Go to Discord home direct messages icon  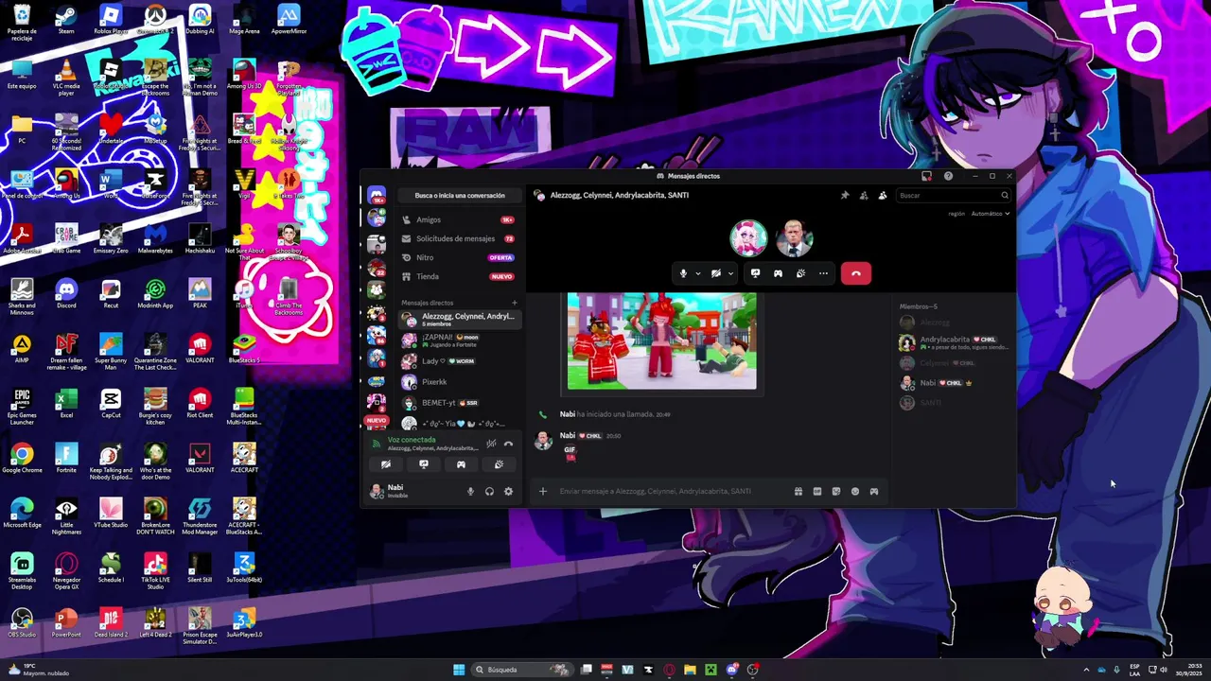[x=377, y=195]
